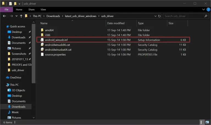Screen dimensions: 211x125
Task: Click the Back navigation arrow
Action: 4,16
